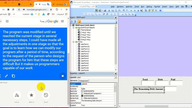Open Google apps grid on Translate page
The height and width of the screenshot is (108, 192).
(x=7, y=21)
